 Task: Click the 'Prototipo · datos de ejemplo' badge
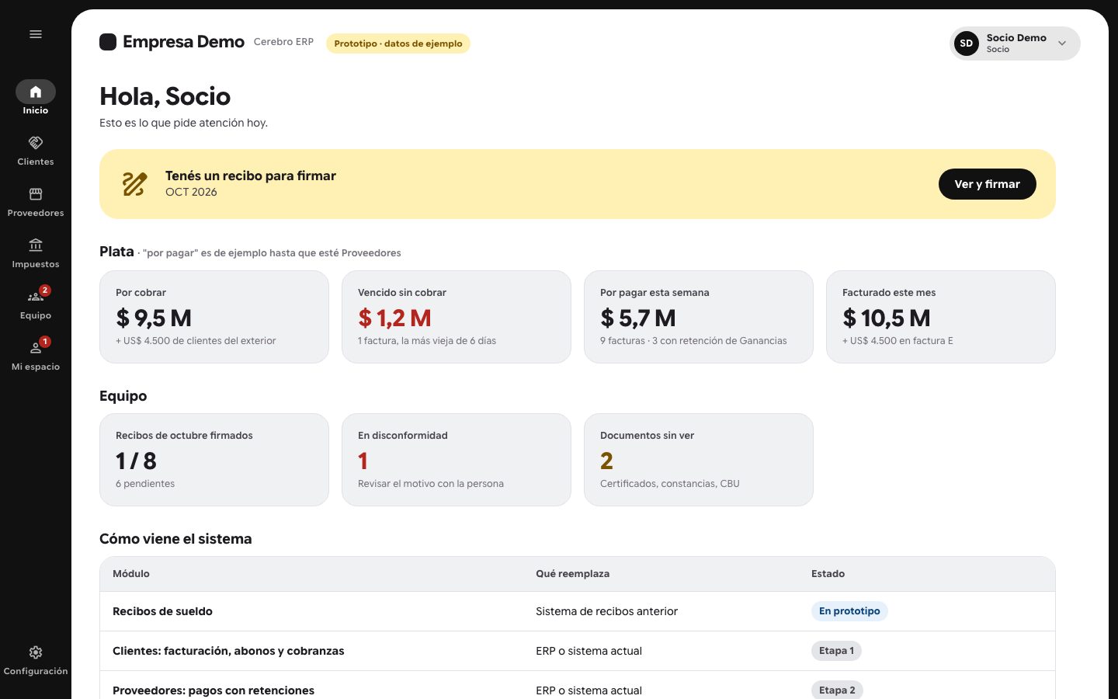pos(398,43)
